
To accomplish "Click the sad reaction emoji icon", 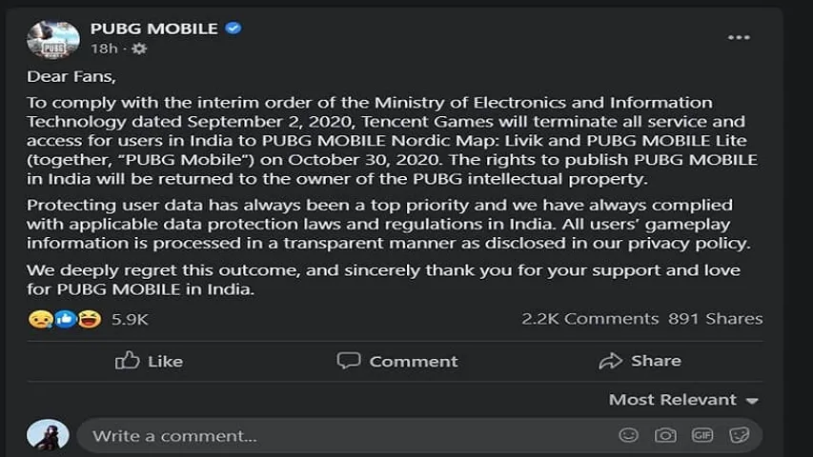I will tap(40, 319).
